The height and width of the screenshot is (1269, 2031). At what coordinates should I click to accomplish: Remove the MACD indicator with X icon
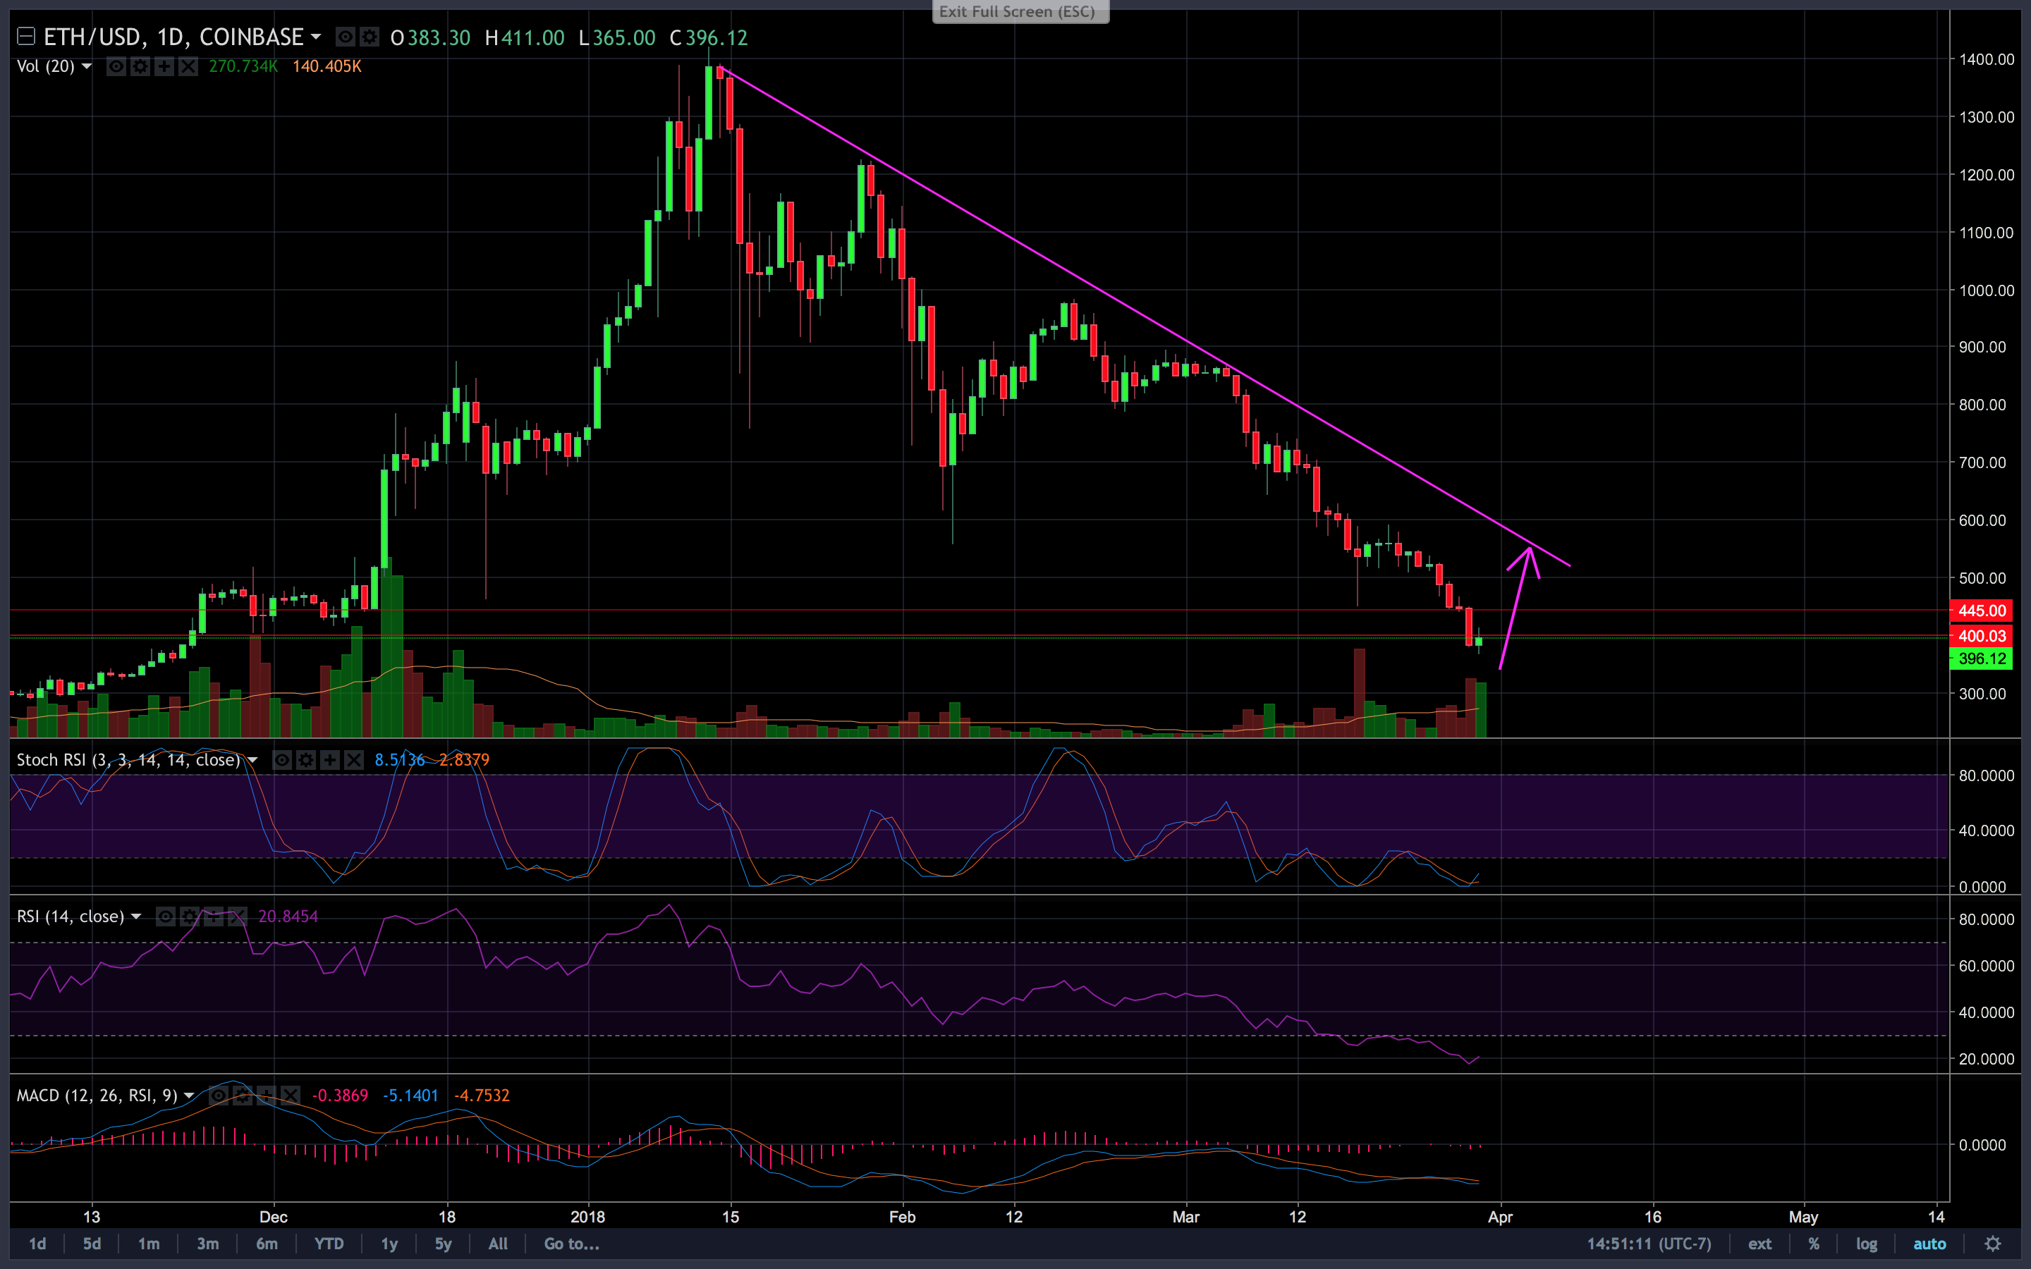point(291,1096)
